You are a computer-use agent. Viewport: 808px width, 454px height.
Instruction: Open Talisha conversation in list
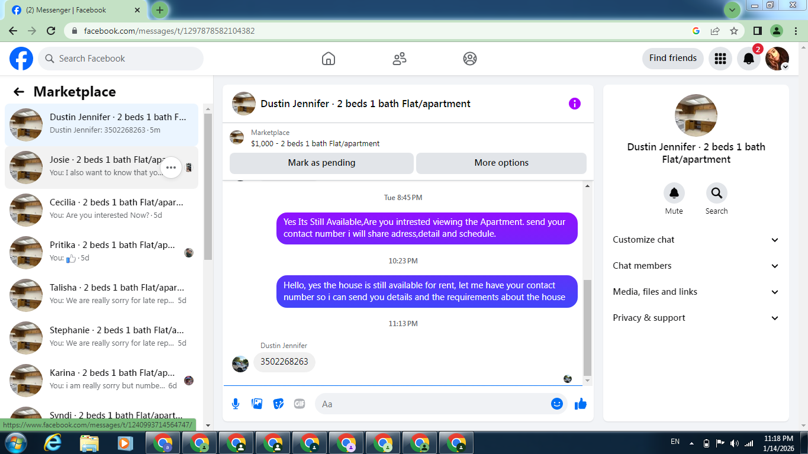coord(102,295)
